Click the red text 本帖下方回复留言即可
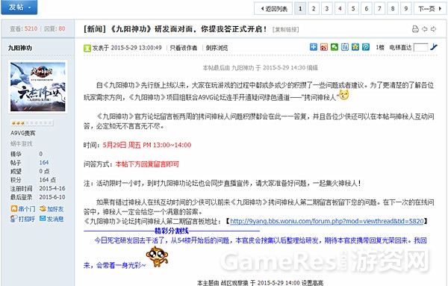This screenshot has height=286, width=448. [x=147, y=164]
